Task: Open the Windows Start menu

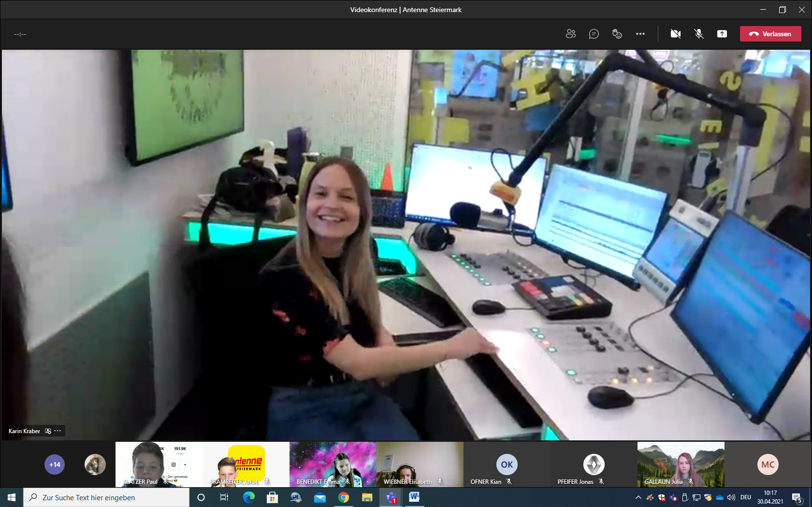Action: [12, 497]
